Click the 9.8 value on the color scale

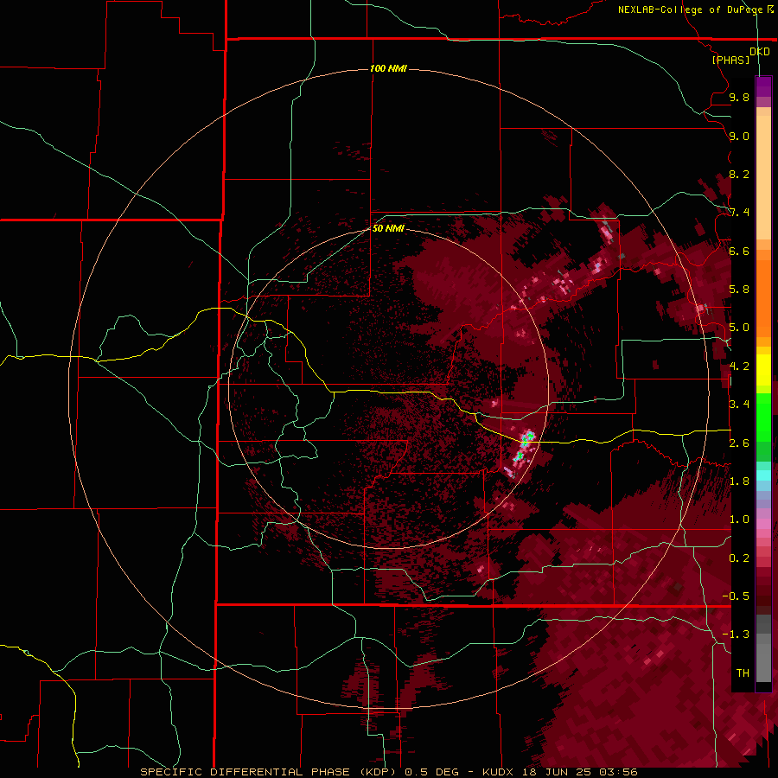pyautogui.click(x=739, y=97)
